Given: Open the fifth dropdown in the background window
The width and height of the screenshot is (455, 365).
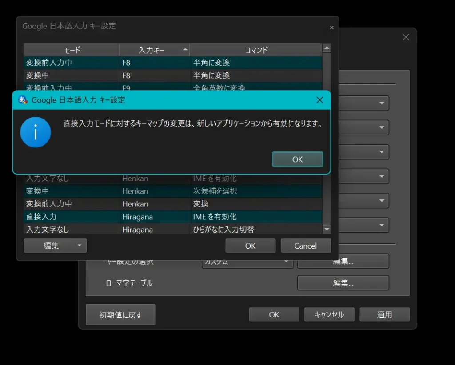Looking at the screenshot, I should [x=364, y=200].
